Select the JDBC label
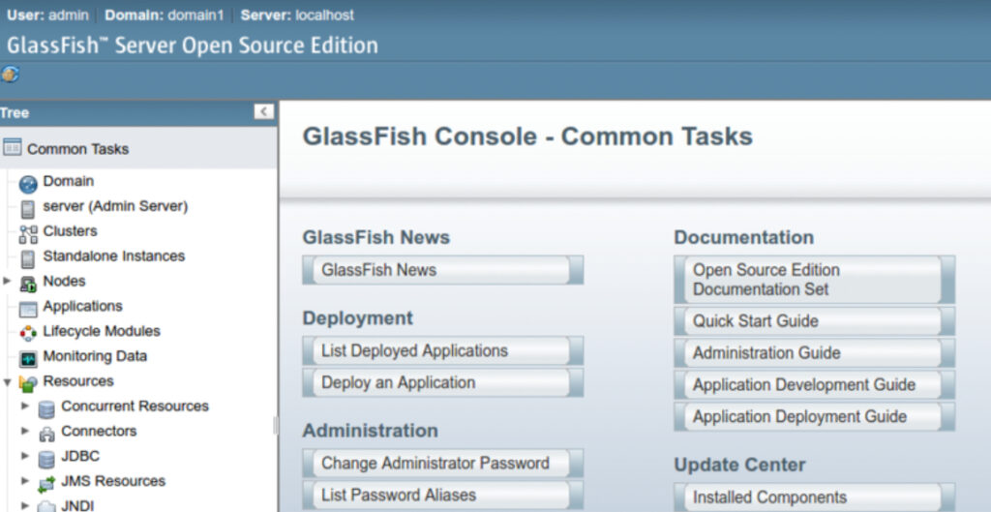The image size is (991, 512). click(80, 456)
